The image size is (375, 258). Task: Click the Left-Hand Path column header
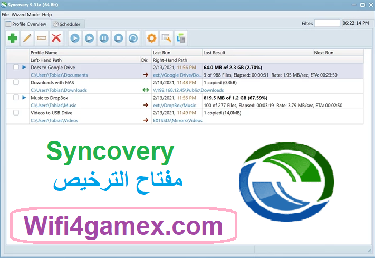click(x=85, y=60)
